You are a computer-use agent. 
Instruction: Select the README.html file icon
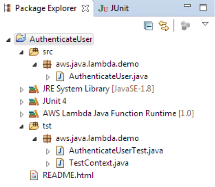click(34, 175)
